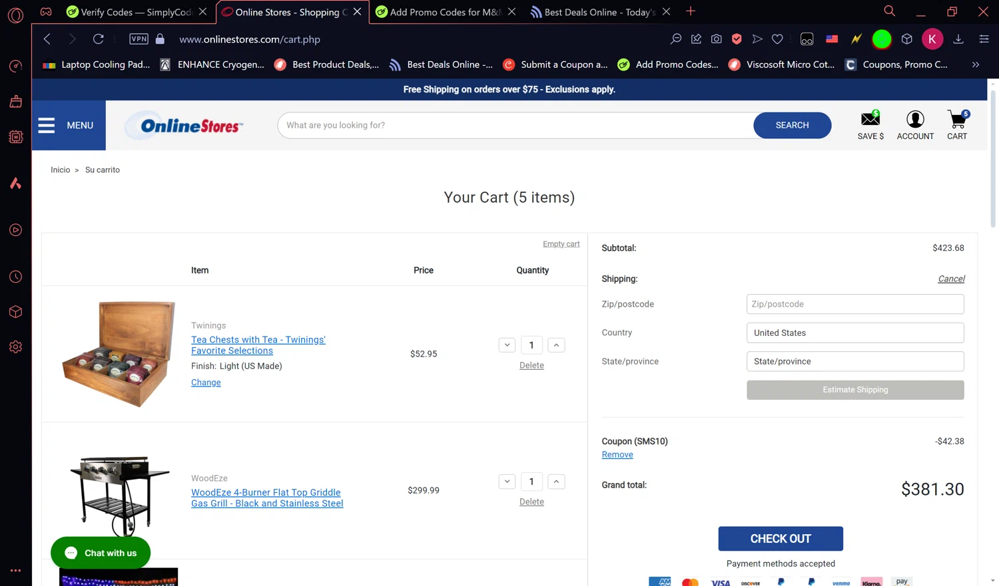Decrease quantity of WoodEze Griddle

507,482
